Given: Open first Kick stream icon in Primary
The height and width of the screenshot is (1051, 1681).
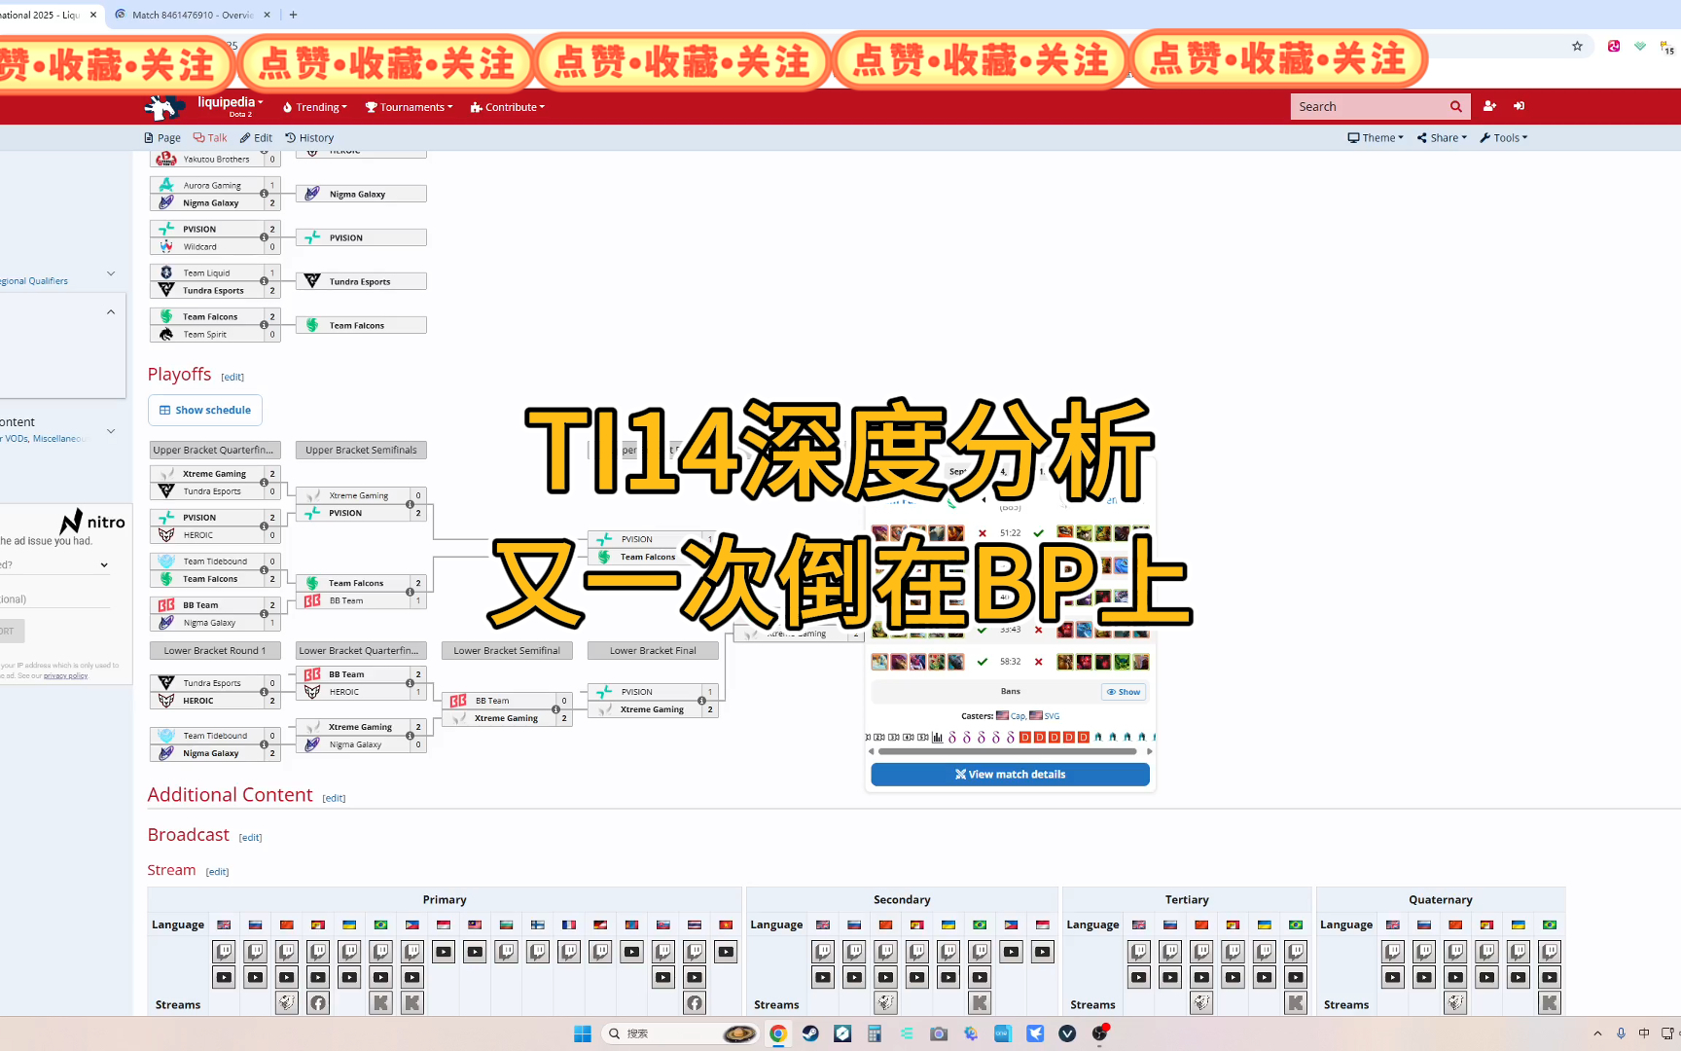Looking at the screenshot, I should (x=381, y=1002).
